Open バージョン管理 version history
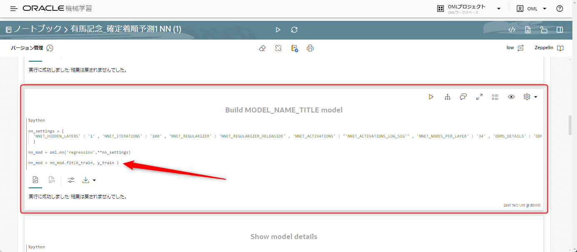The image size is (577, 252). (x=32, y=48)
